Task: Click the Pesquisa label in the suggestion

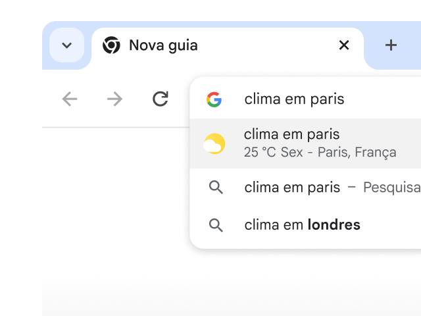Action: (x=391, y=188)
